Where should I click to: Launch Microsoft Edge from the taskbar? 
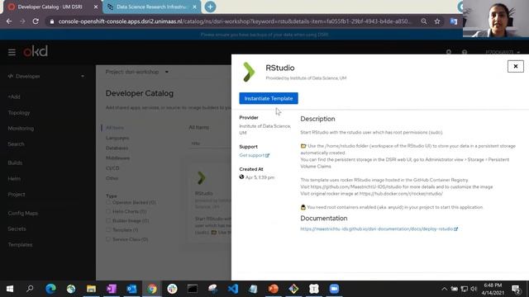pos(50,289)
